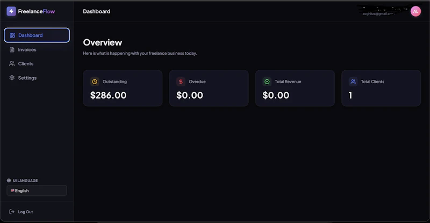The width and height of the screenshot is (430, 223).
Task: Click the user email in the header
Action: (378, 14)
